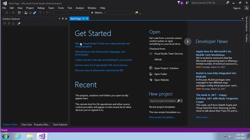Pin the Solution Explorer panel (Auto Hide)
Screen dimensions: 250x140
tap(63, 19)
